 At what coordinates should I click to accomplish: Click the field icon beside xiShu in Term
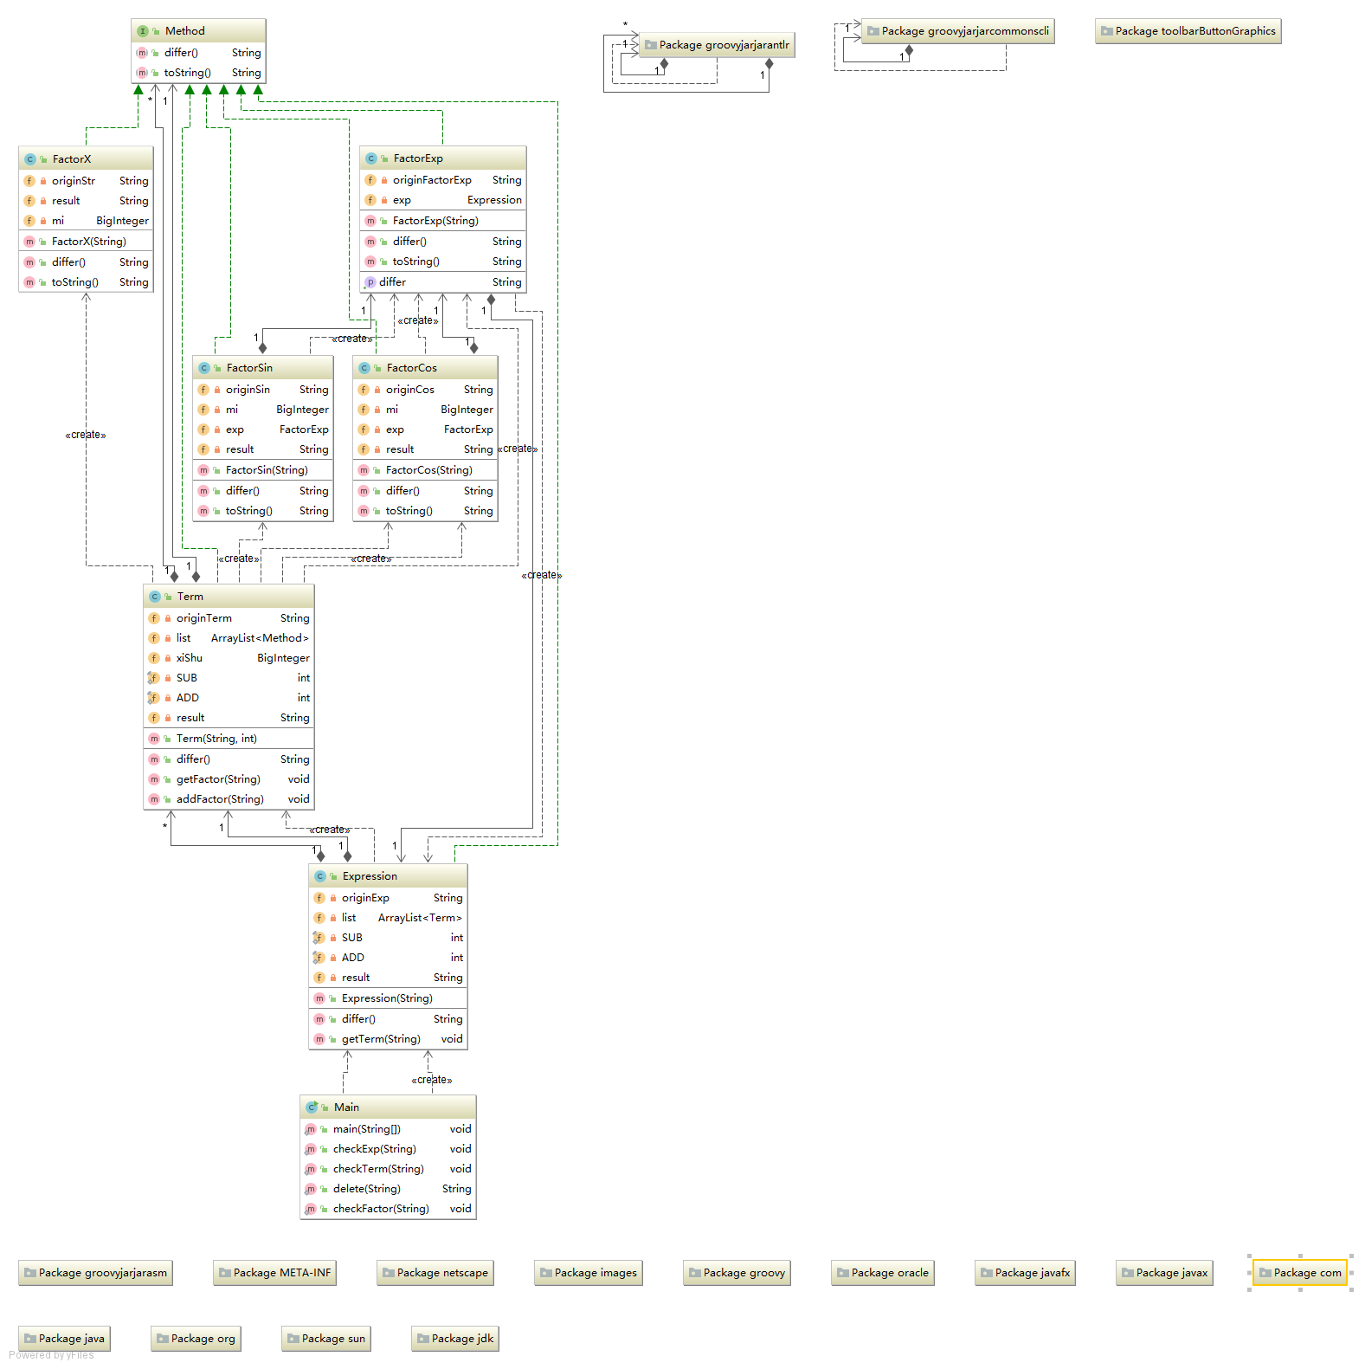point(154,658)
